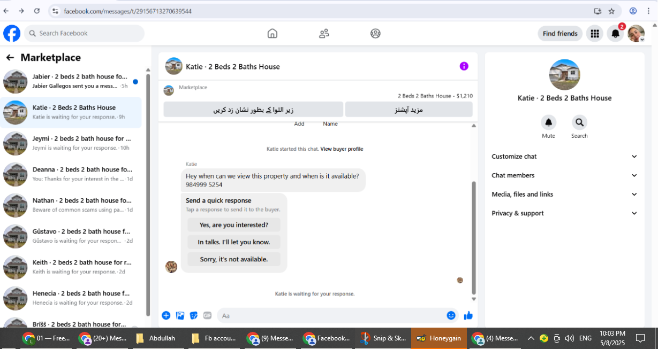Viewport: 658px width, 349px height.
Task: Open Honeygain from the taskbar
Action: click(x=438, y=338)
